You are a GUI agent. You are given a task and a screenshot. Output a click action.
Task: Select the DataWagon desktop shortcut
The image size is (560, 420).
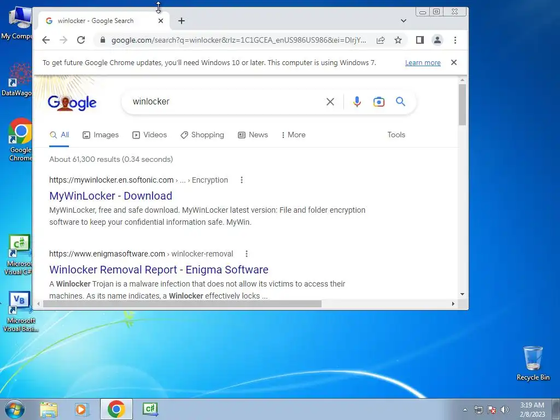(x=17, y=79)
